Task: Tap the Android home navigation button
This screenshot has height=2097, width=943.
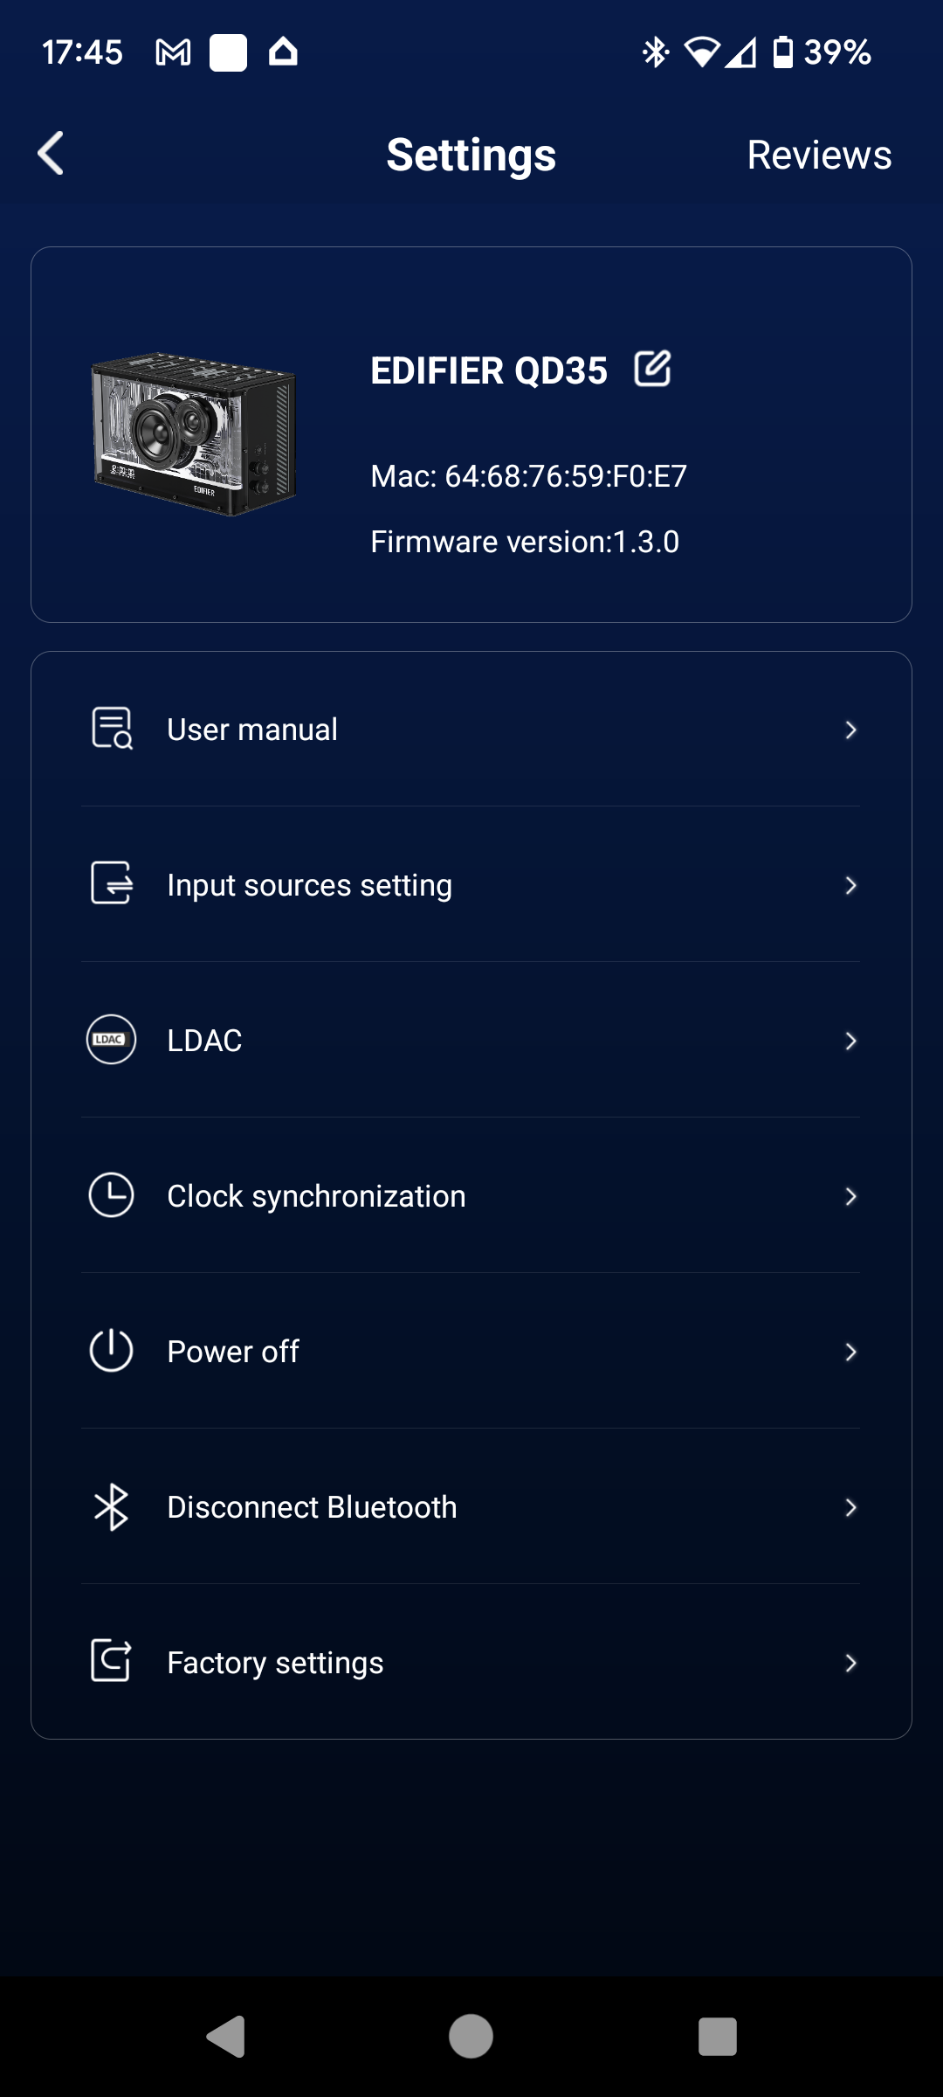Action: (x=471, y=2037)
